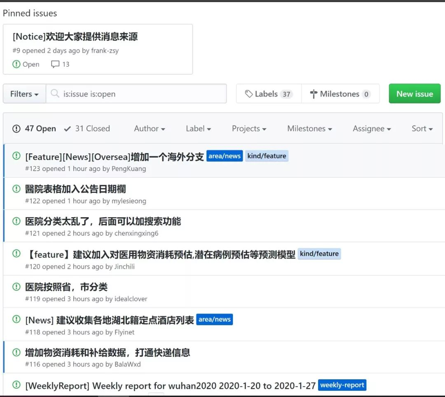
Task: Click the weekly-report label
Action: (x=342, y=385)
